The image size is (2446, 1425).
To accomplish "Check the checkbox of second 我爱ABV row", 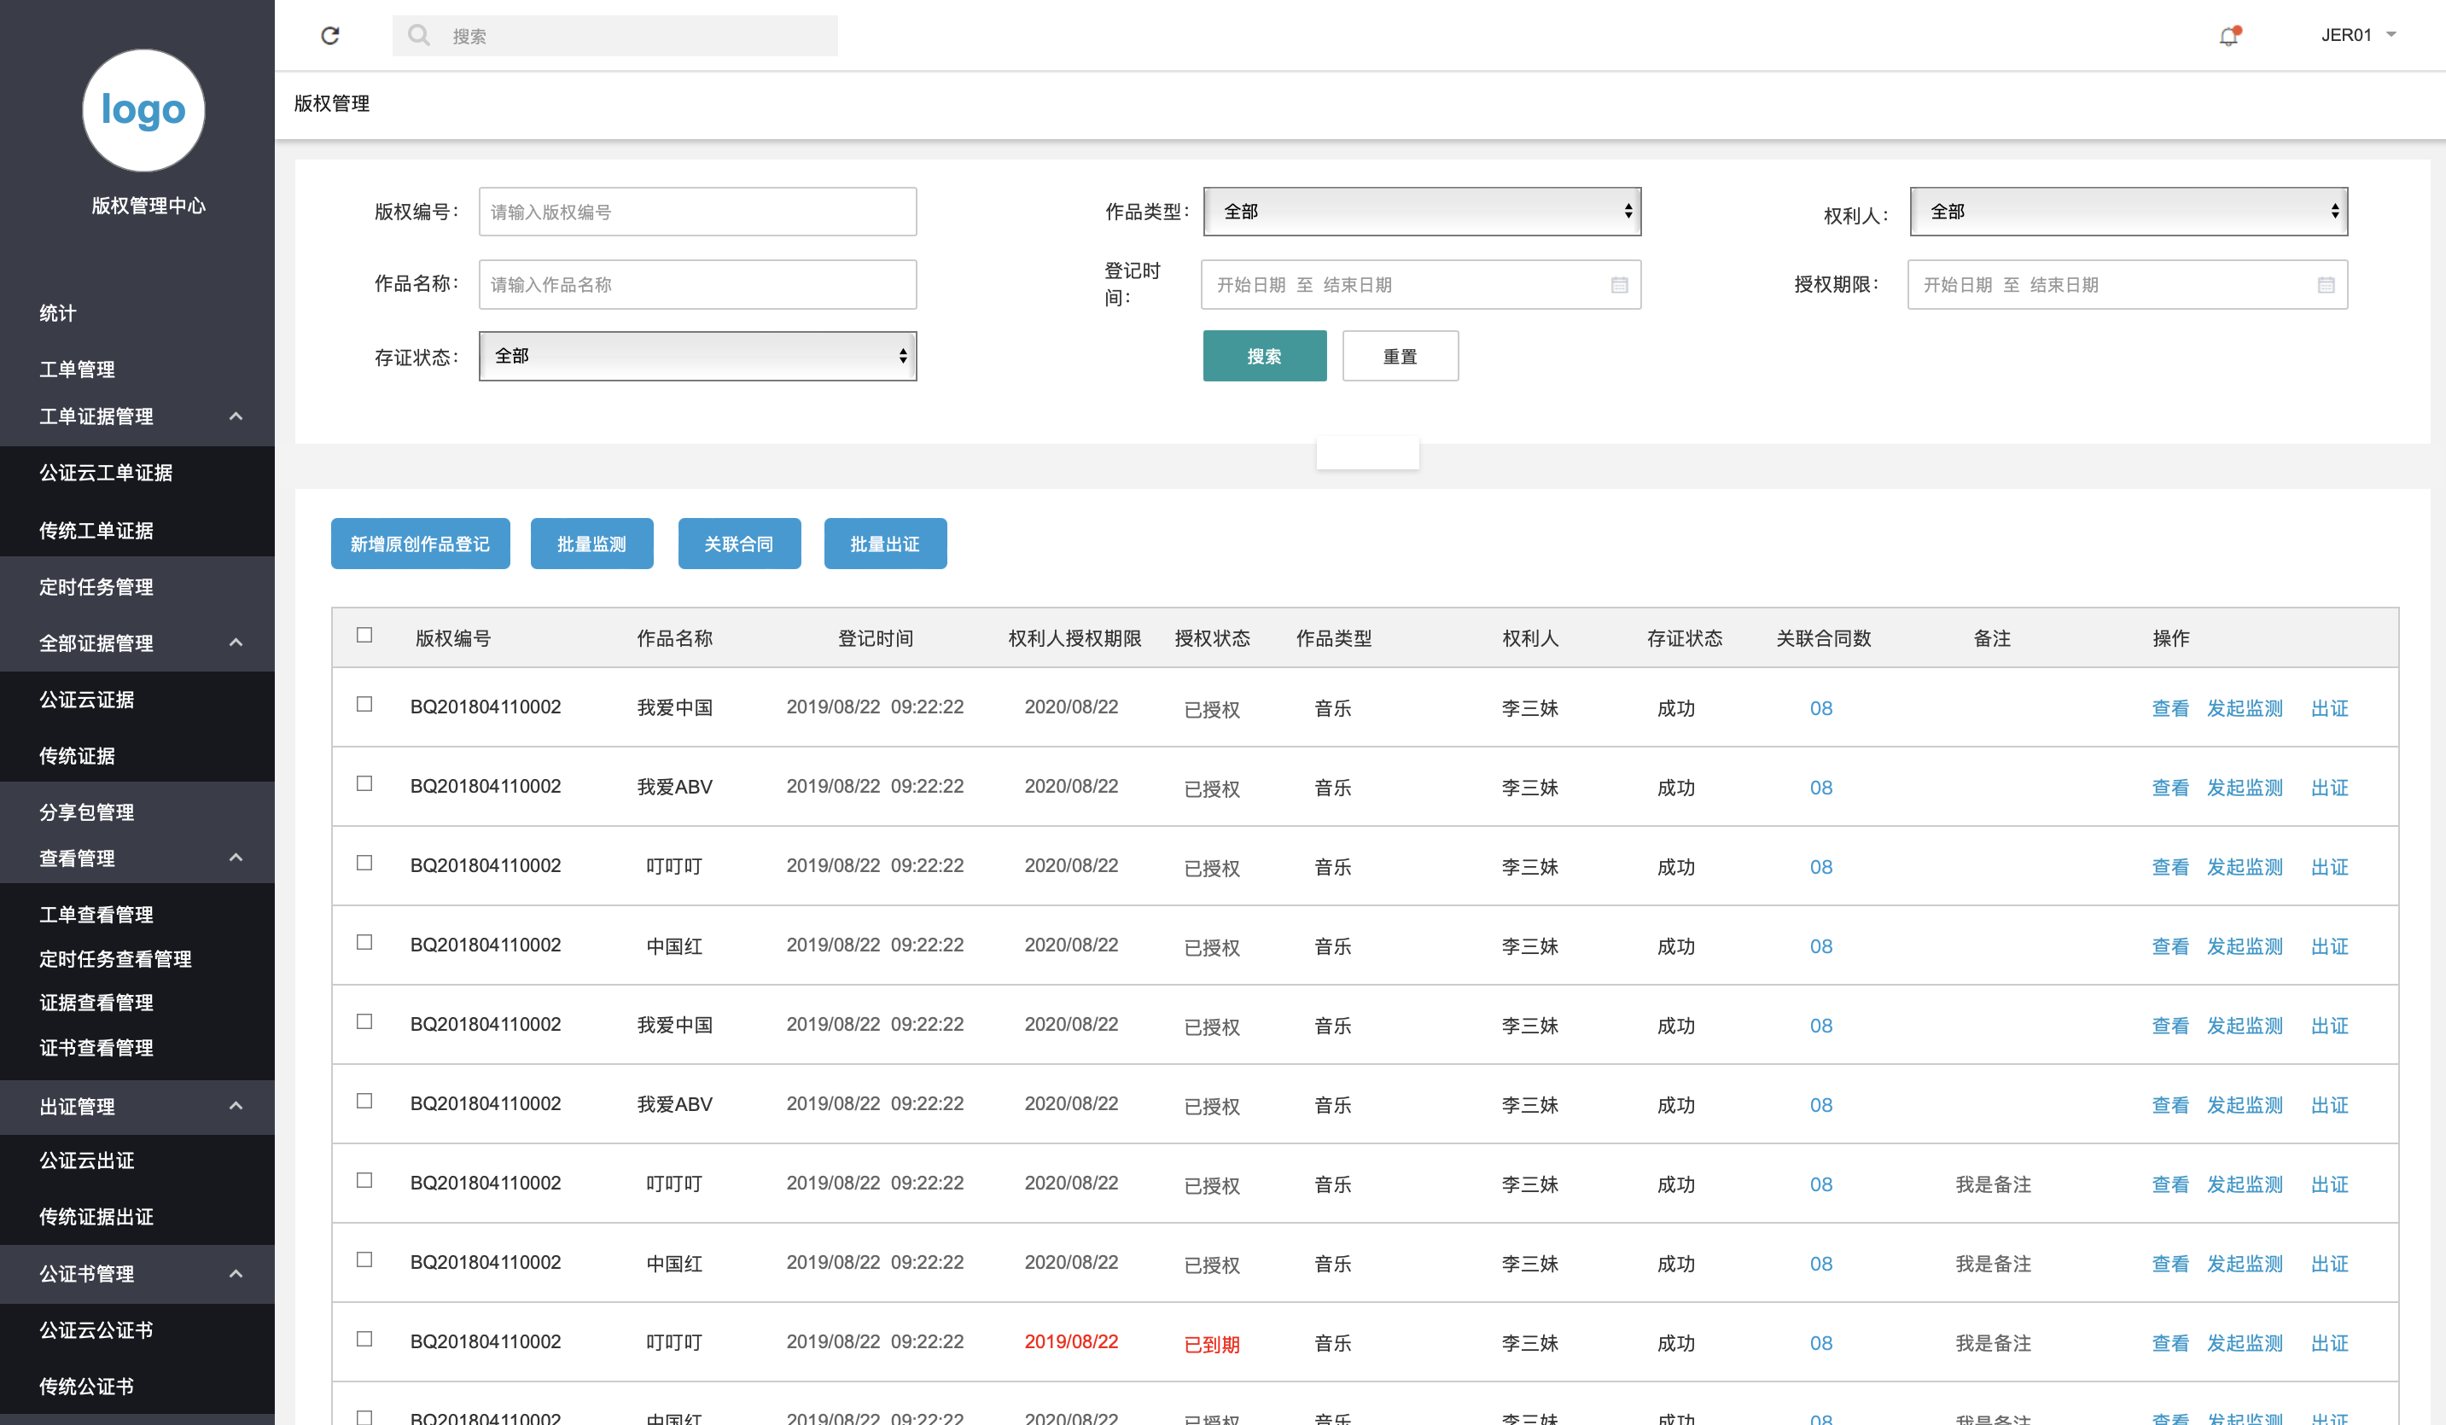I will click(x=364, y=1101).
